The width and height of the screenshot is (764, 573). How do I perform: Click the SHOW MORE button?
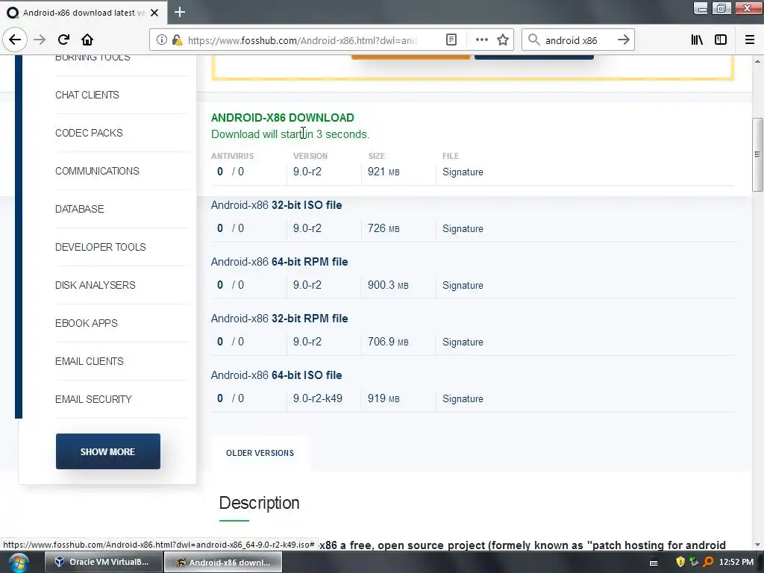(x=107, y=451)
